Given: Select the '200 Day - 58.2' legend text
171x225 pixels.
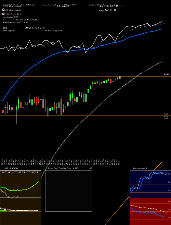Looking at the screenshot, I should (x=13, y=14).
